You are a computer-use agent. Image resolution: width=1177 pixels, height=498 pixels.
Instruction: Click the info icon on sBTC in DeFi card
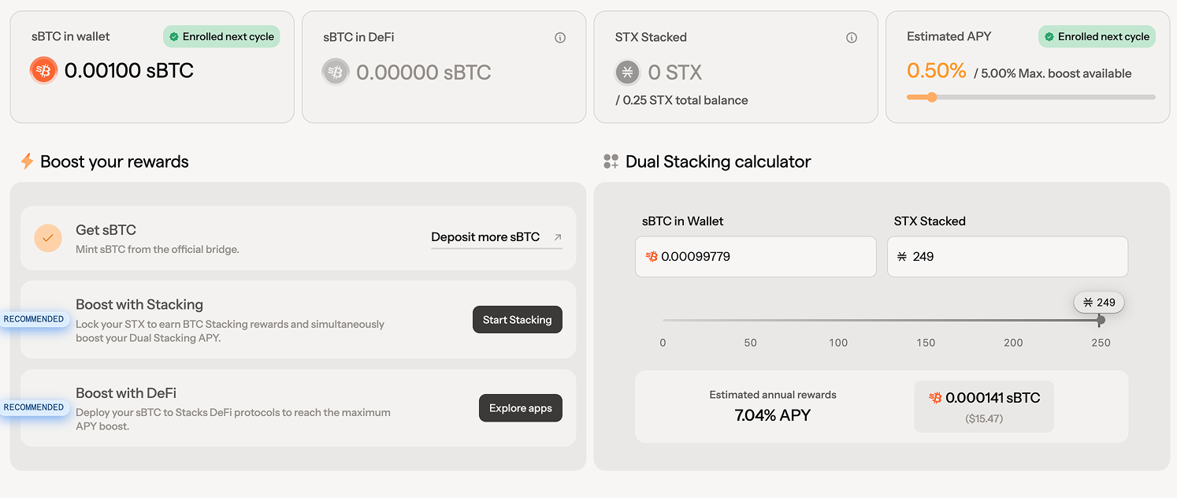[560, 37]
